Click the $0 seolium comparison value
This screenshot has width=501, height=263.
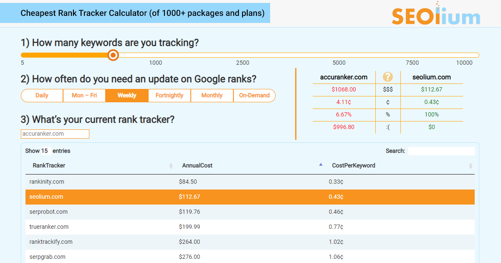pyautogui.click(x=432, y=127)
